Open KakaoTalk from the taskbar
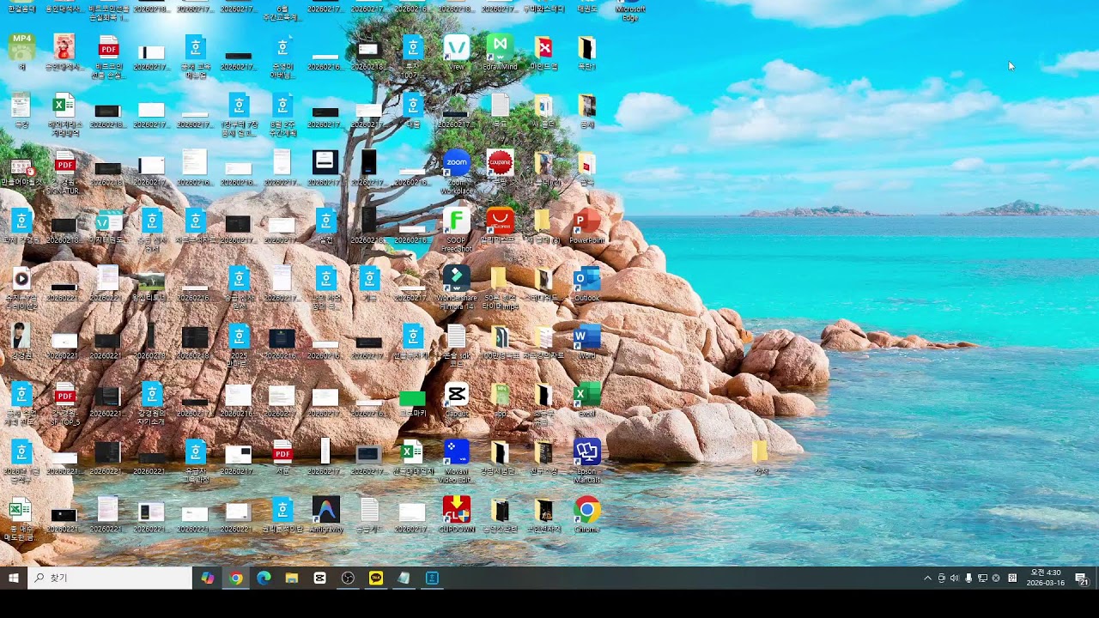Image resolution: width=1099 pixels, height=618 pixels. coord(376,578)
